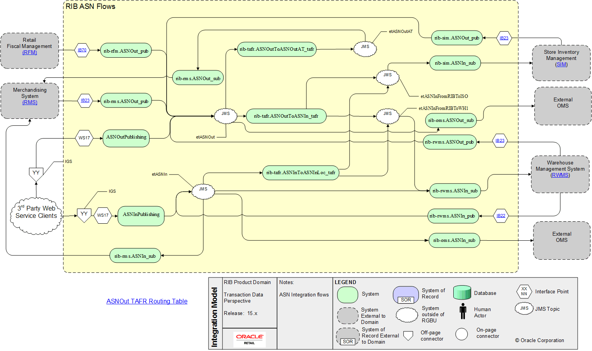Image resolution: width=592 pixels, height=351 pixels.
Task: Select the rib-rwms.ASNIn_pub node
Action: [454, 216]
